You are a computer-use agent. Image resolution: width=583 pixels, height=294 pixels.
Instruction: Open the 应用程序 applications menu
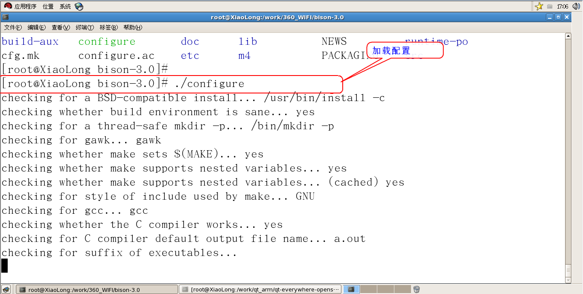pyautogui.click(x=20, y=6)
